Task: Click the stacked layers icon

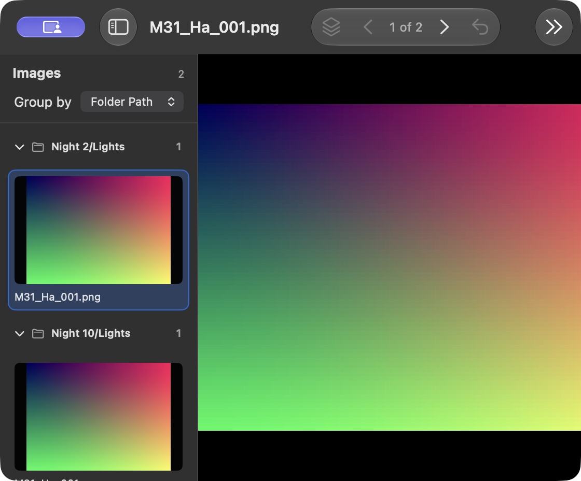Action: tap(331, 27)
